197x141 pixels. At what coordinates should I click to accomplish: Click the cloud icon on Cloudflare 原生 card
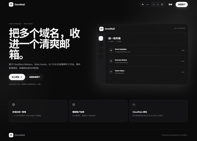(x=134, y=105)
